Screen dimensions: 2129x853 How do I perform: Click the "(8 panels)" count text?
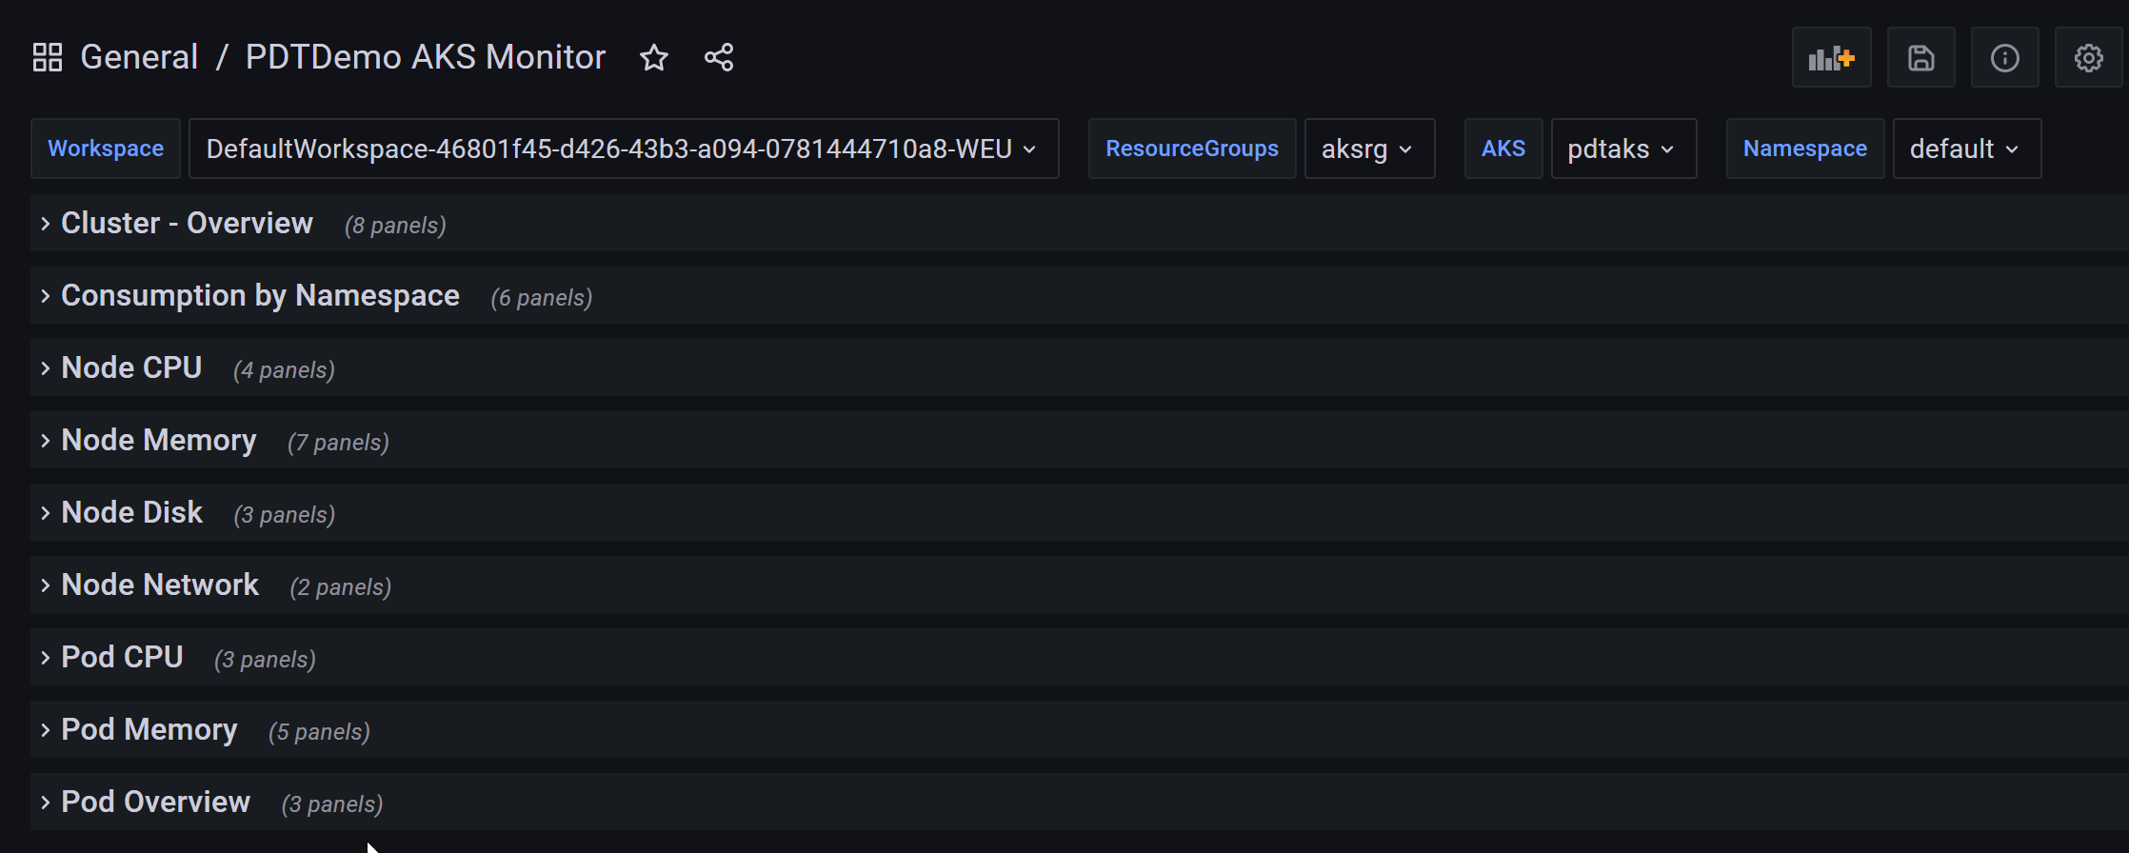[x=395, y=226]
